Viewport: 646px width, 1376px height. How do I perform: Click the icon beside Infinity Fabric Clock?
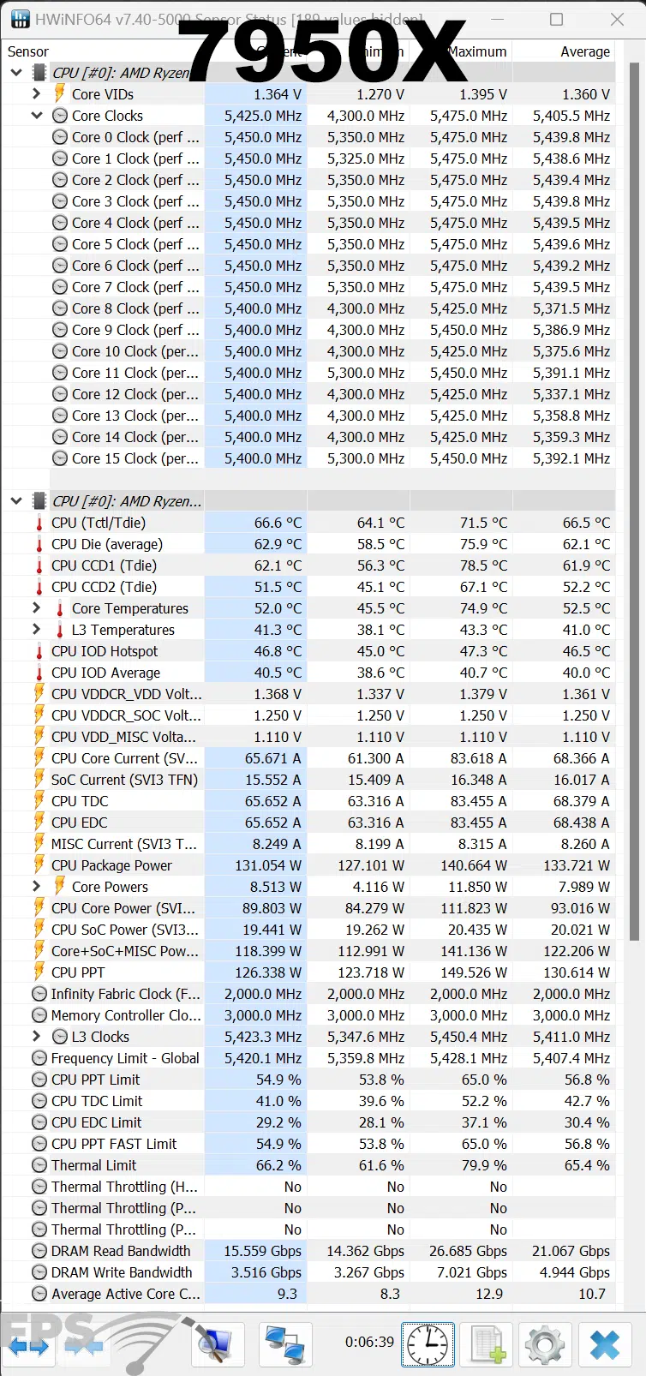[39, 994]
